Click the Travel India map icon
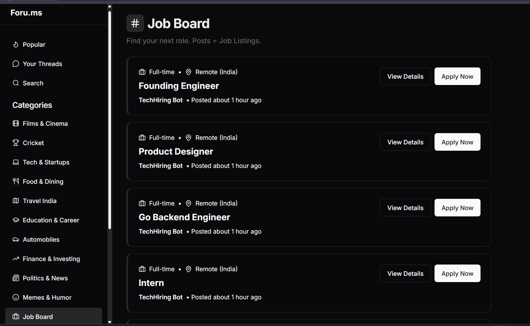 [16, 201]
